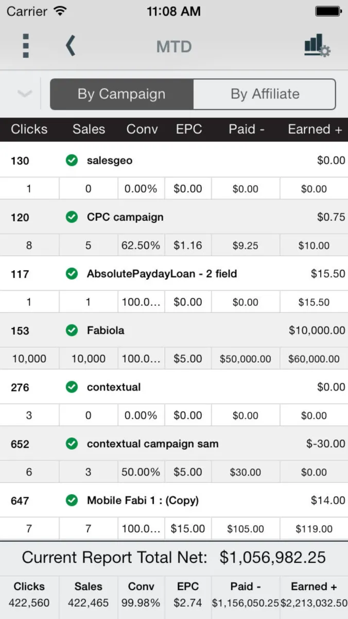Tap green check icon beside Fabiola
Screen dimensions: 348x619
tap(72, 331)
